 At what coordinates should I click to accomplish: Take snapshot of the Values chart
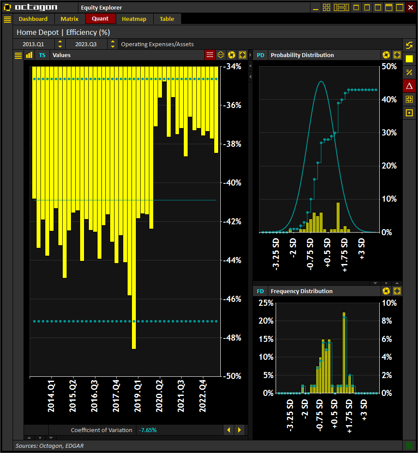232,55
